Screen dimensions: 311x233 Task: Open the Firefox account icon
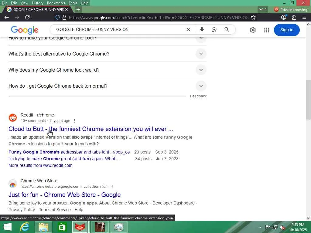tap(284, 17)
